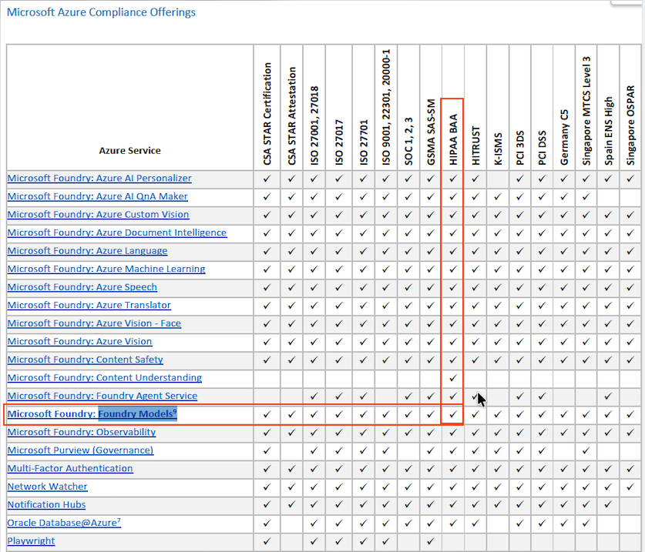Click Spain ENS High checkmark in Notification Hubs row
The width and height of the screenshot is (645, 552).
pyautogui.click(x=608, y=505)
